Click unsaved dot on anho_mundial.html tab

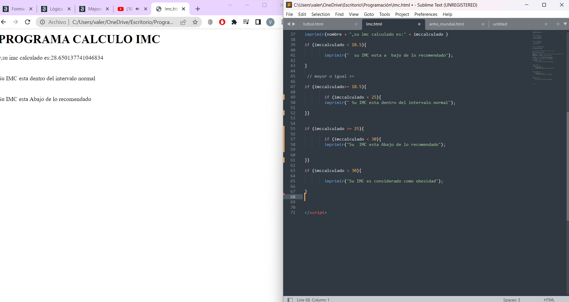(483, 24)
